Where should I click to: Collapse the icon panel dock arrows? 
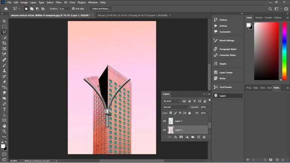click(x=242, y=14)
